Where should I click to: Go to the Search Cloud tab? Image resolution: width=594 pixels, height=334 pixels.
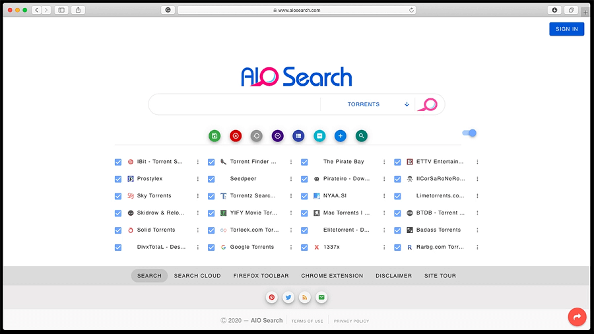197,276
